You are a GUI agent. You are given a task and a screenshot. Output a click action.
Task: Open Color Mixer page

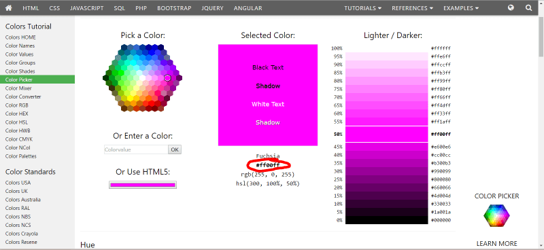tap(18, 88)
